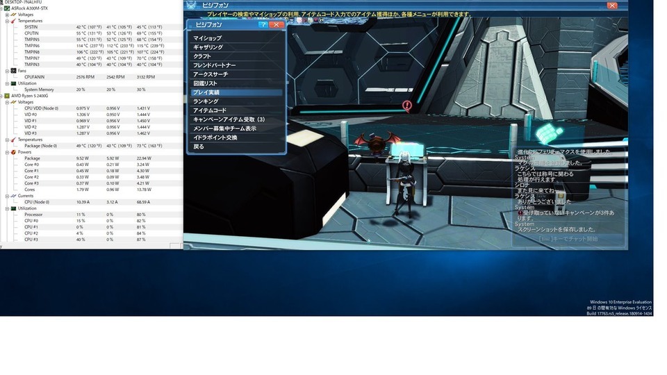This screenshot has height=375, width=667.
Task: Close the small ビジフォン menu panel
Action: click(x=276, y=25)
